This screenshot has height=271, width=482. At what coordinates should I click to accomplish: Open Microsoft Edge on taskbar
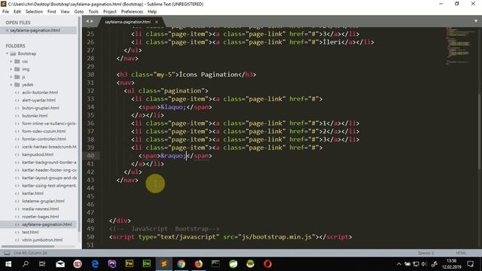[95, 264]
